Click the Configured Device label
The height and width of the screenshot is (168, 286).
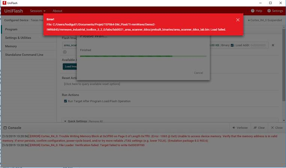coord(16,20)
